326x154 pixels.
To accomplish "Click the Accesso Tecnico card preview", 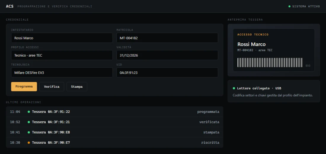I will 274,50.
